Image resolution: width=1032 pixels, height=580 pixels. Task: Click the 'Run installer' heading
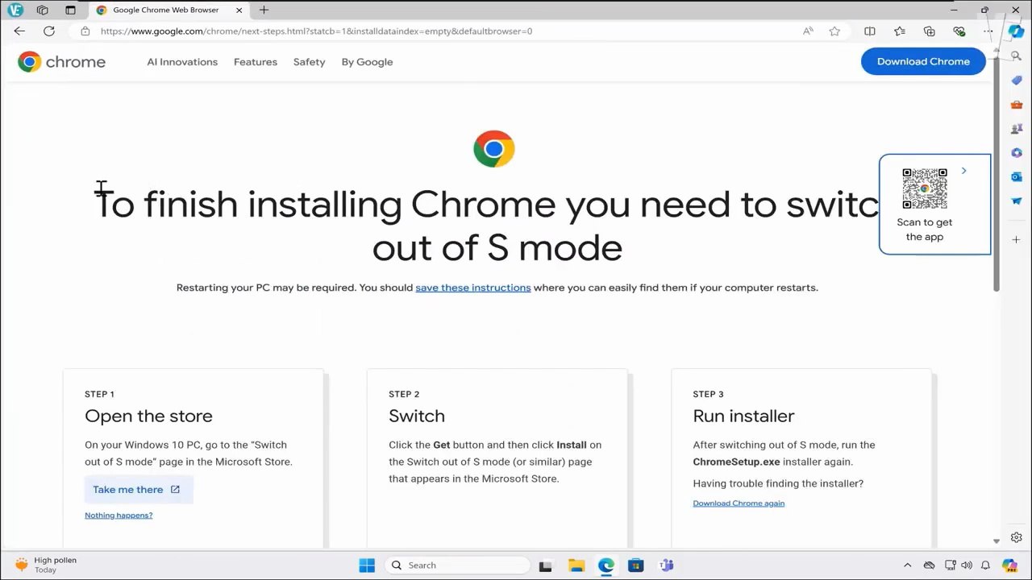tap(743, 416)
